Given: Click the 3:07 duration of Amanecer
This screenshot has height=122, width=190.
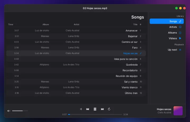Looking at the screenshot, I should click(x=16, y=30).
